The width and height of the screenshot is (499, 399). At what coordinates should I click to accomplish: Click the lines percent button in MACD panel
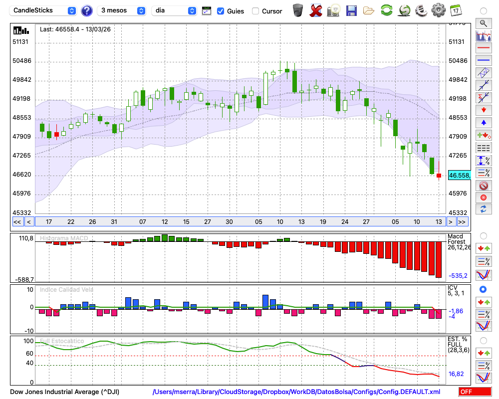[484, 261]
